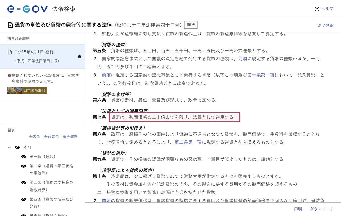Click the file icon next to 平成15年4月1日 施行
This screenshot has height=216, width=341.
[9, 52]
